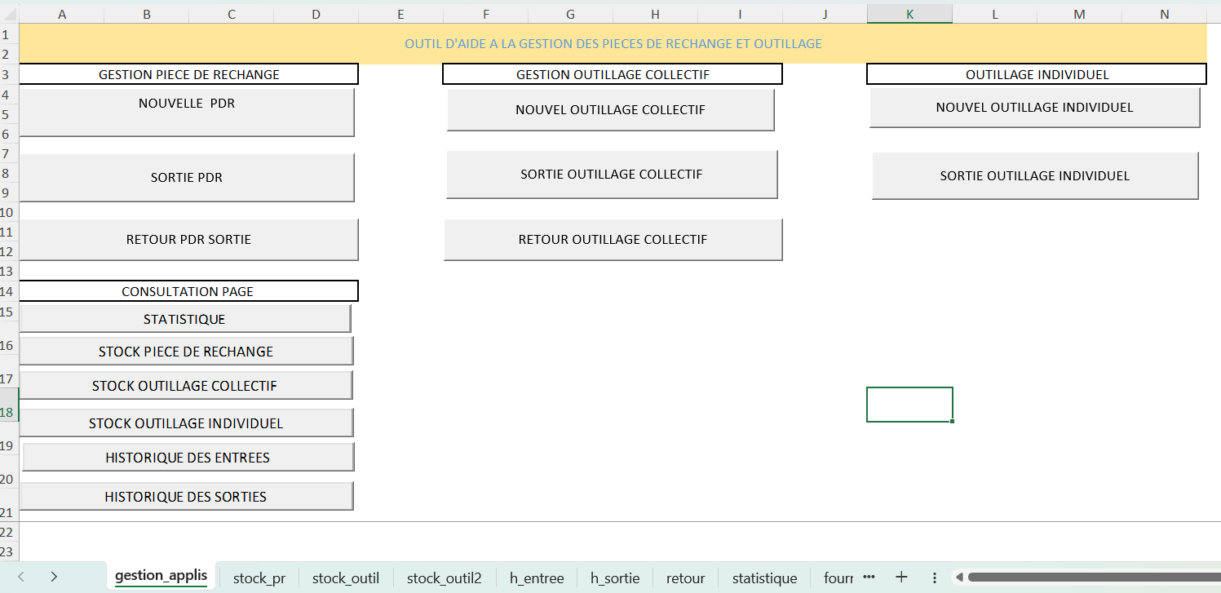Select row 22 header

(x=7, y=532)
